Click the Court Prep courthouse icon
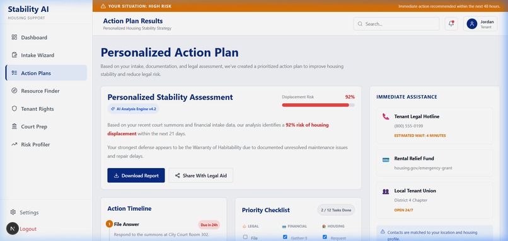The image size is (508, 241). [x=14, y=126]
